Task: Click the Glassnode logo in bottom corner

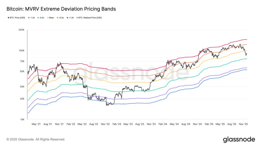Action: click(239, 139)
